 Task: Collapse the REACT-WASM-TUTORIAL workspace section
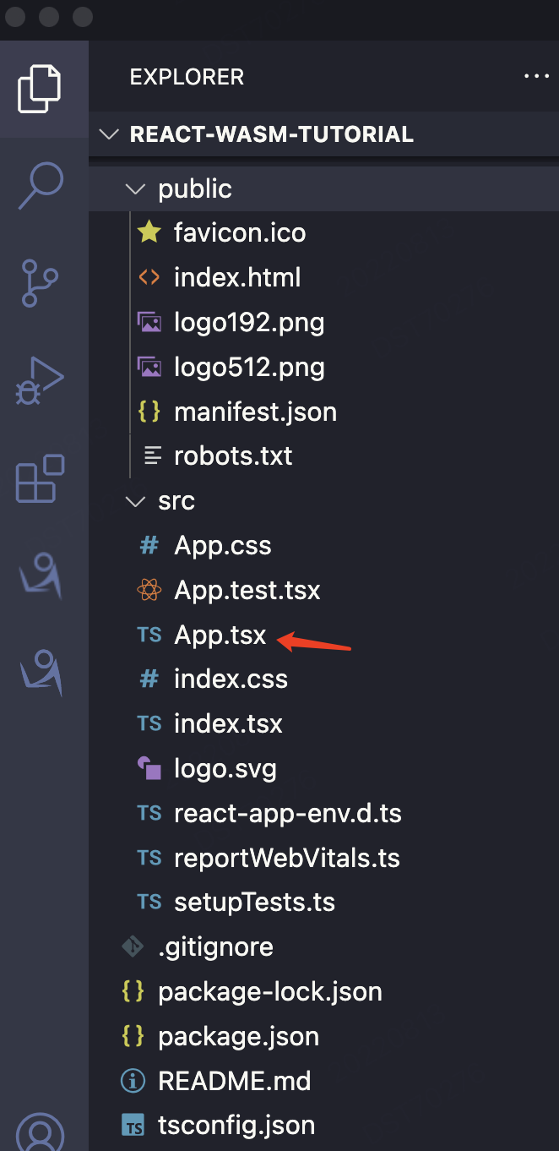click(x=108, y=134)
